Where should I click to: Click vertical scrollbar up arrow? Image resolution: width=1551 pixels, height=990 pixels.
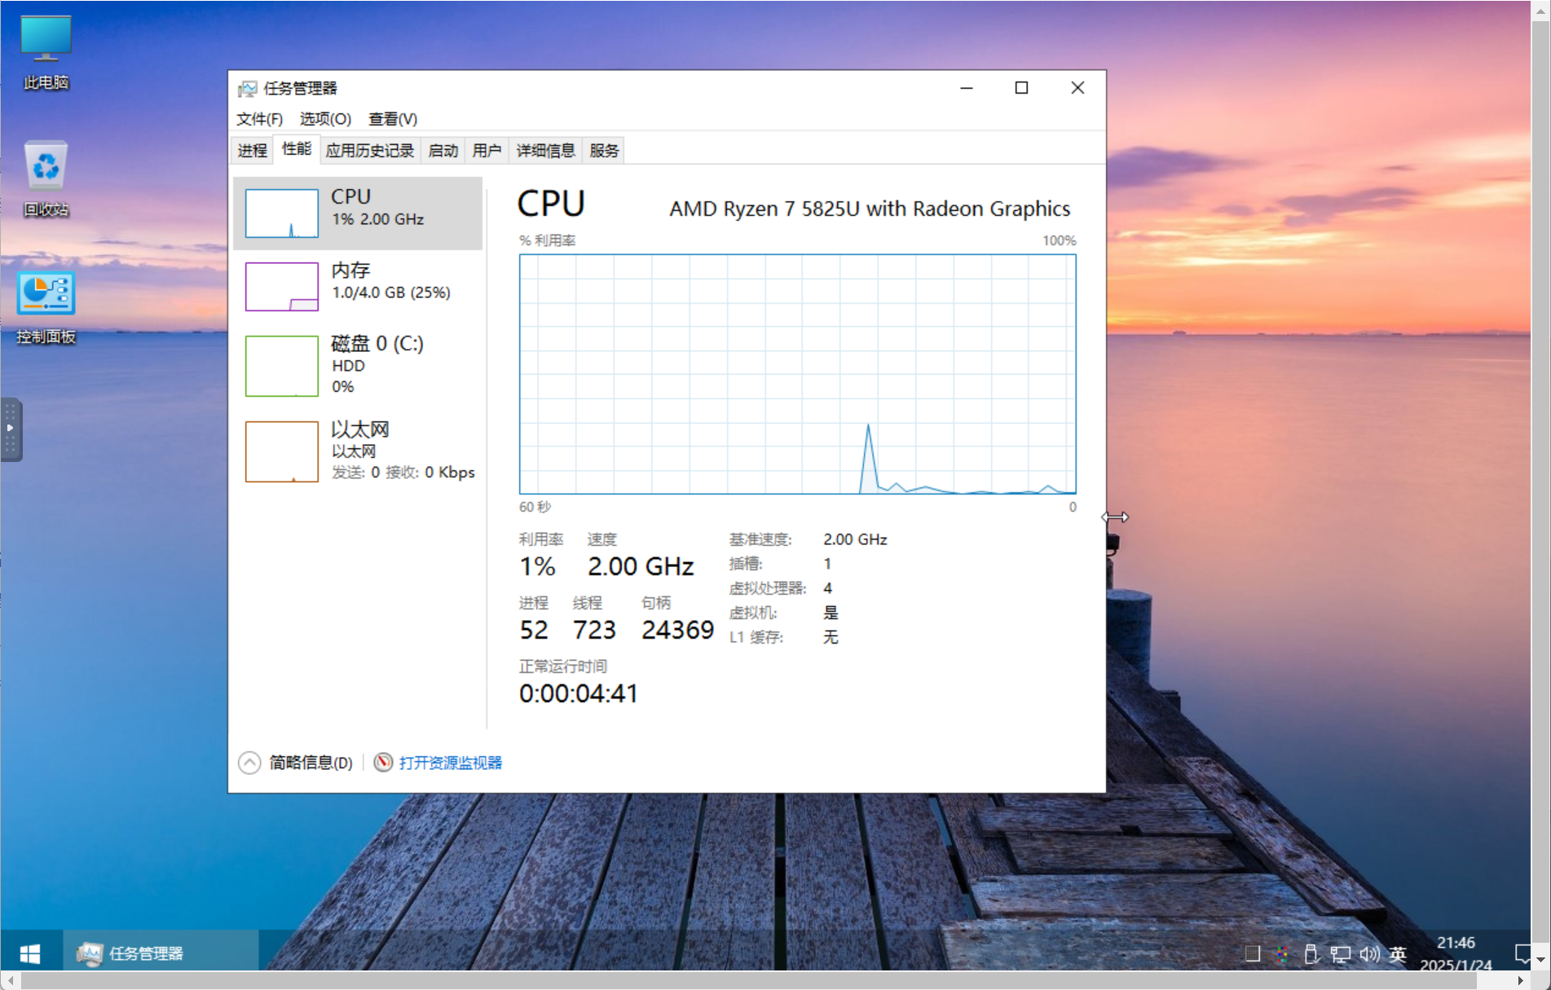tap(1540, 10)
